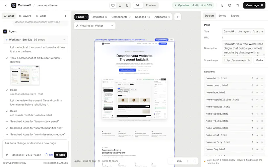The image size is (268, 167).
Task: Move home-capabilities.html section up
Action: click(252, 100)
